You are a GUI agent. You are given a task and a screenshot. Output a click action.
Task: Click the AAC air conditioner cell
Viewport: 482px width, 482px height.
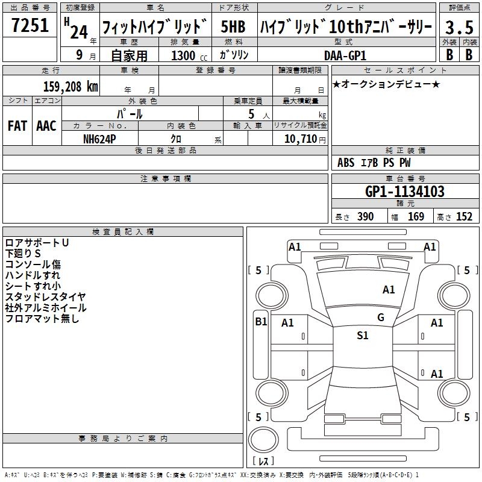(47, 126)
